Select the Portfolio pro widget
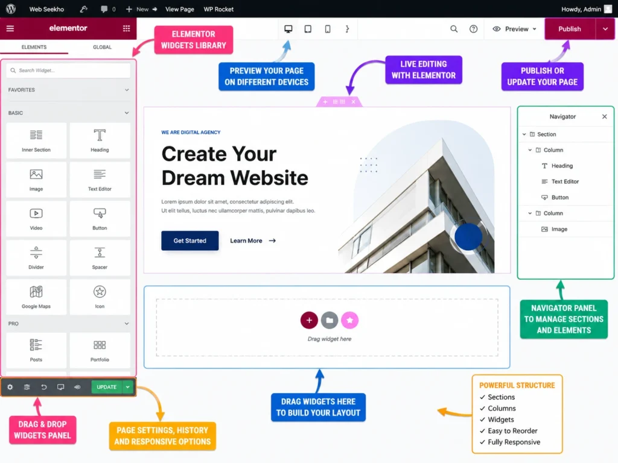 [100, 350]
